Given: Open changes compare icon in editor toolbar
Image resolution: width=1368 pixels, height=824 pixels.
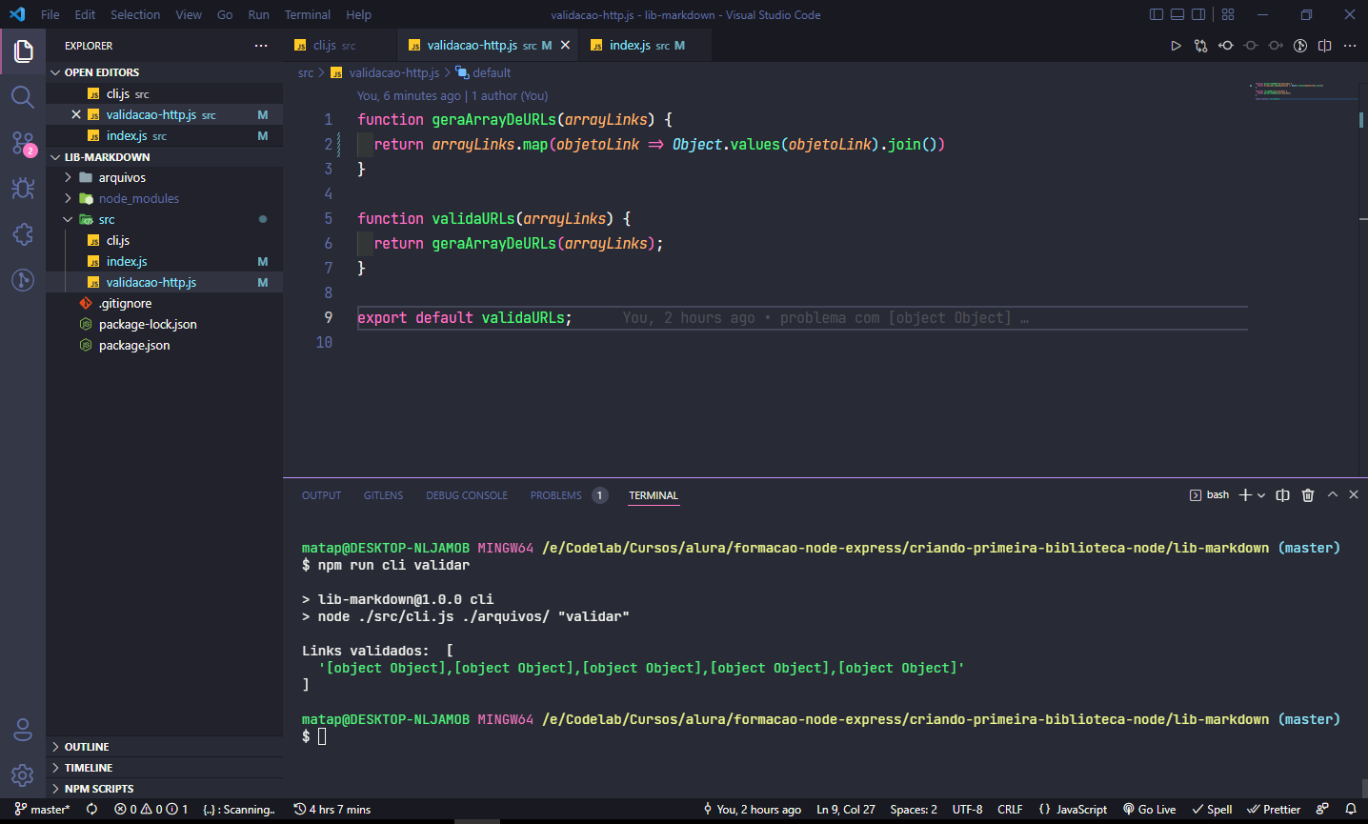Looking at the screenshot, I should point(1200,46).
